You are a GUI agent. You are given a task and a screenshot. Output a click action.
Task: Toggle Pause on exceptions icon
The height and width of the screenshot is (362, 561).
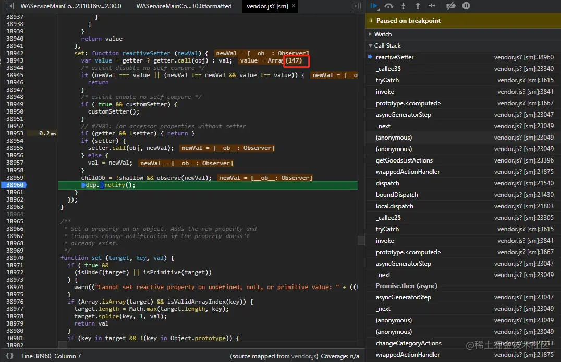tap(466, 6)
